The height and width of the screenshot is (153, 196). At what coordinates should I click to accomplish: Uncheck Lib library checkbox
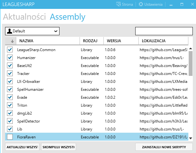10,129
